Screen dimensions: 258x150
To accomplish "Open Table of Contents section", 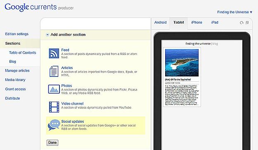I will 23,53.
